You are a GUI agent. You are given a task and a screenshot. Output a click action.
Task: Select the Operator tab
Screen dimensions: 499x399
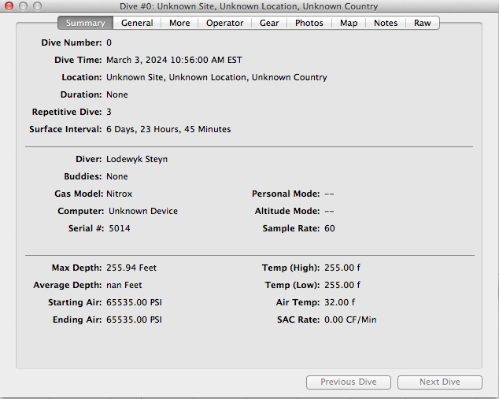coord(224,23)
